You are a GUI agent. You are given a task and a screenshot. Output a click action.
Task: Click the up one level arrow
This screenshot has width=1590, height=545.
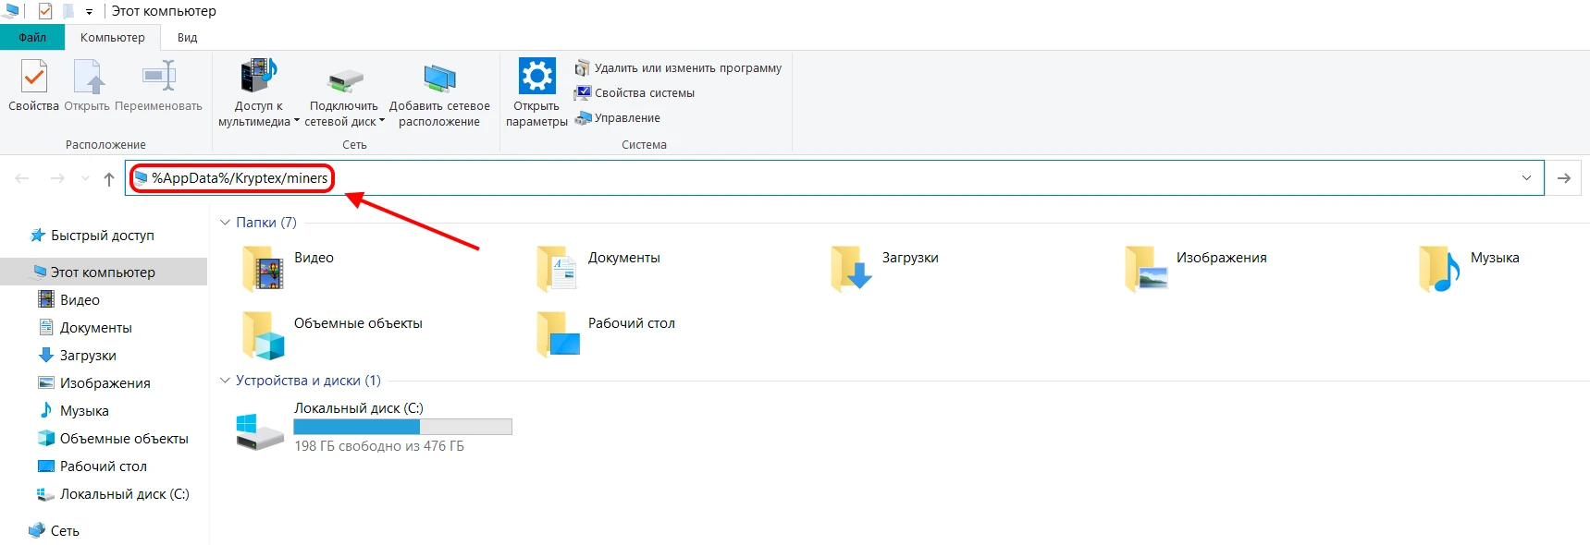coord(109,178)
